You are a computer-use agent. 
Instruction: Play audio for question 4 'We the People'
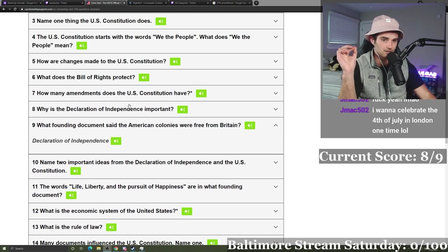[x=82, y=45]
